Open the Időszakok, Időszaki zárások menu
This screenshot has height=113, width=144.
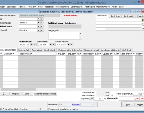(x=57, y=7)
